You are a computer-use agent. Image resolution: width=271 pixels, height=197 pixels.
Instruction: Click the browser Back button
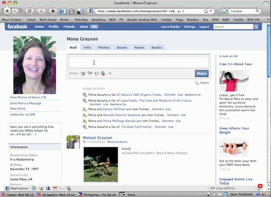(7, 11)
